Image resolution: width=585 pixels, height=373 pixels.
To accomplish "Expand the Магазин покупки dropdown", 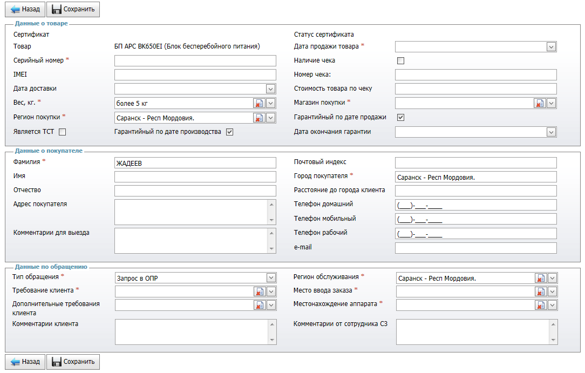I will pyautogui.click(x=551, y=103).
